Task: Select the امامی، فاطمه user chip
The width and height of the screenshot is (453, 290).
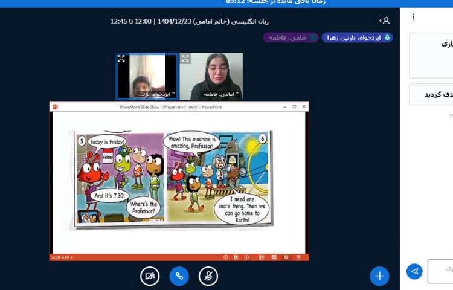Action: [291, 37]
